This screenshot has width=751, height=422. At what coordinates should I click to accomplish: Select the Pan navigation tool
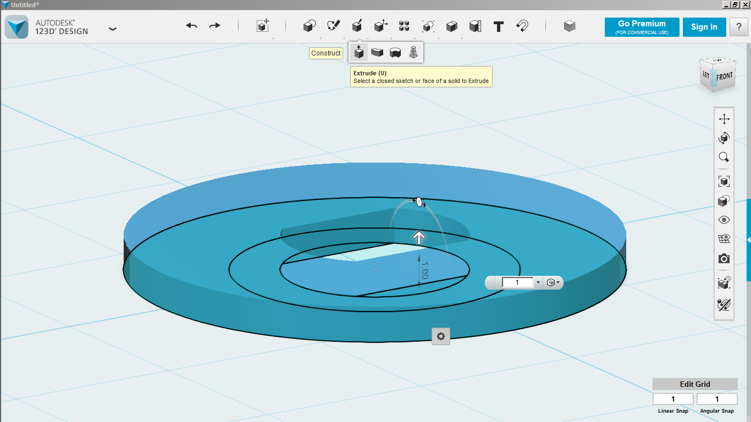tap(724, 119)
